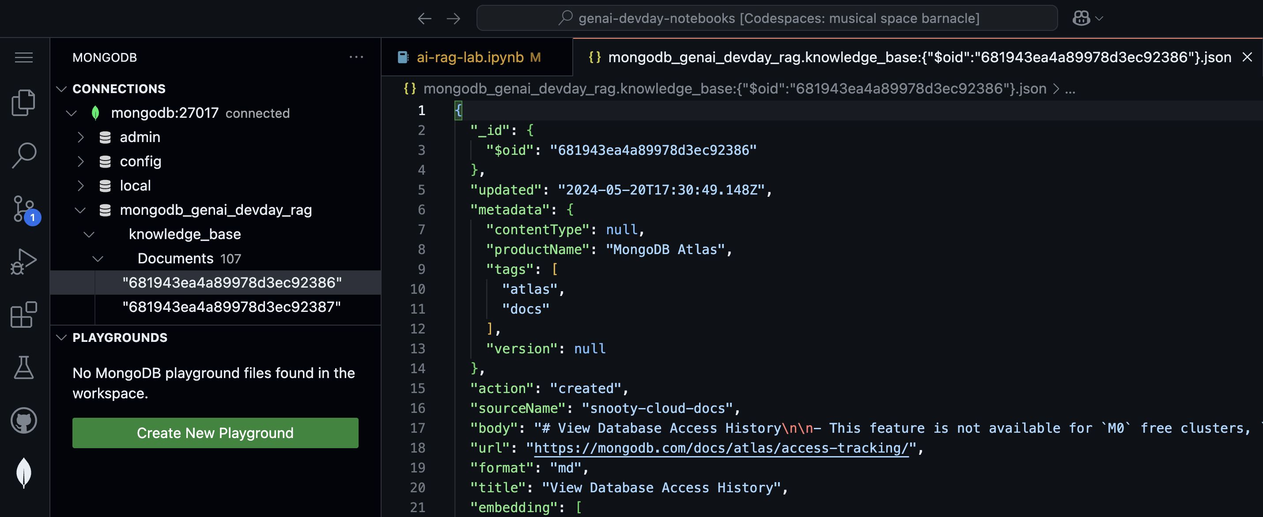Click the "updated" timestamp value

(661, 190)
